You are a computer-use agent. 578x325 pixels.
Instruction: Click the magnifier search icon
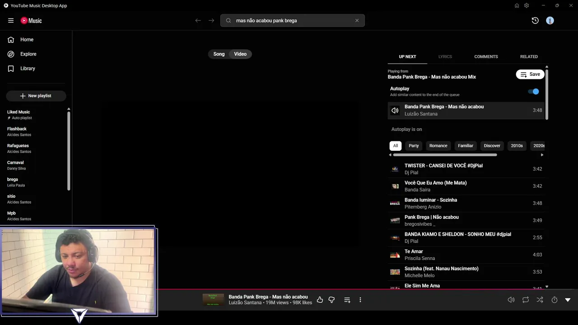click(x=228, y=20)
